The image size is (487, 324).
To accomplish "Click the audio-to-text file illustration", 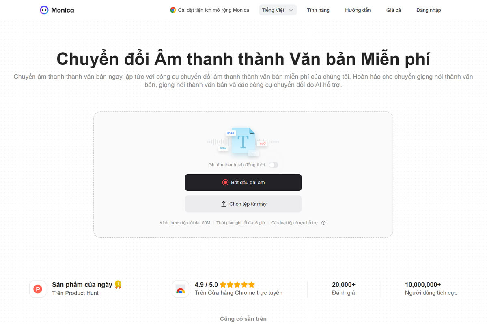I will (x=243, y=143).
